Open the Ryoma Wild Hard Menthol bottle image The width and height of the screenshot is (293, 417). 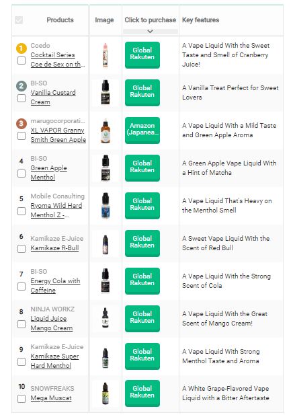(x=106, y=206)
